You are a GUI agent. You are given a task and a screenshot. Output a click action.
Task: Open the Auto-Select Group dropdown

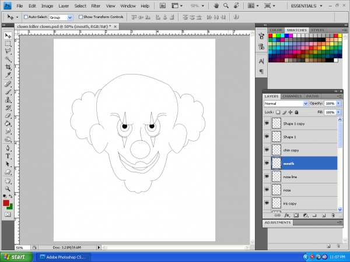61,17
